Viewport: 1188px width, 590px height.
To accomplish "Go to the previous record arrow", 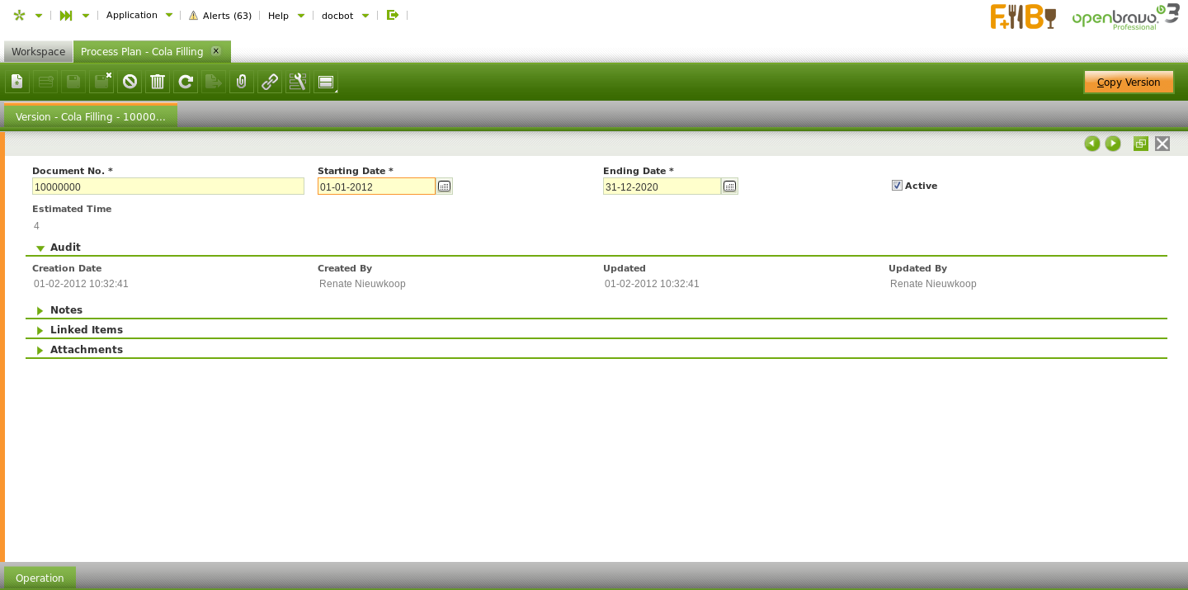I will (x=1092, y=144).
